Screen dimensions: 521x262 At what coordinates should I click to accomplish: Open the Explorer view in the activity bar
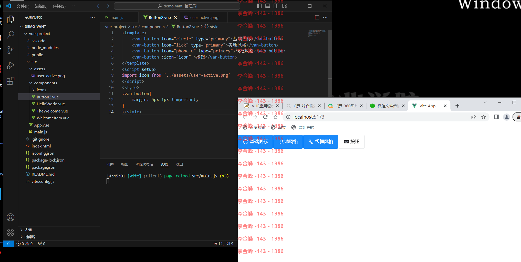pyautogui.click(x=10, y=19)
